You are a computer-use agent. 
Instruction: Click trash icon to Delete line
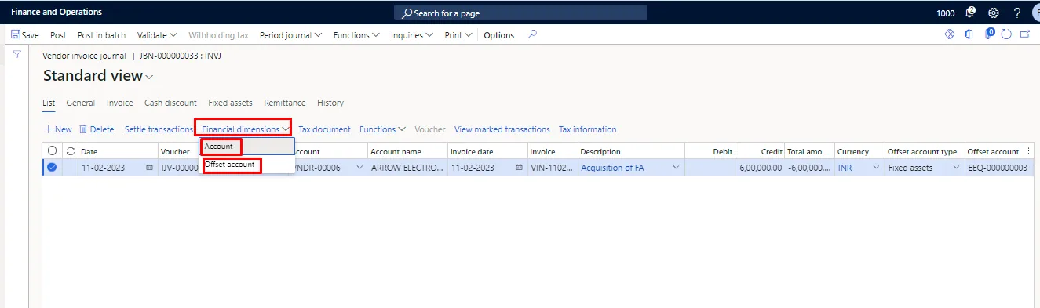point(83,129)
